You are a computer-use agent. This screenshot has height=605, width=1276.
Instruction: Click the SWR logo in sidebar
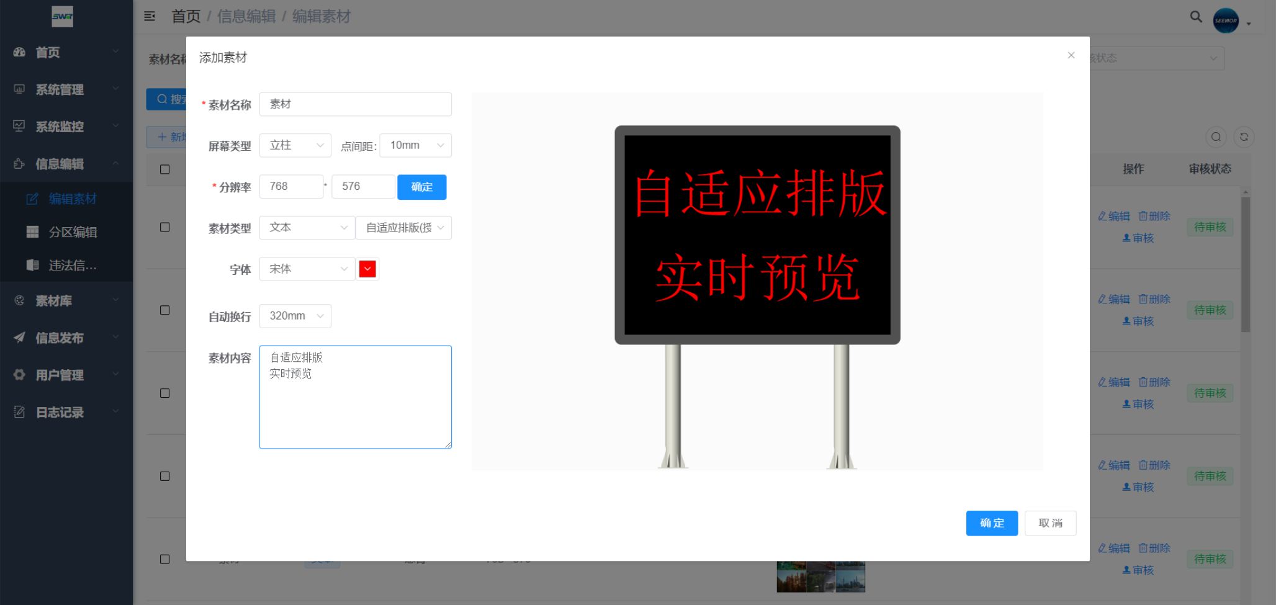click(x=62, y=17)
